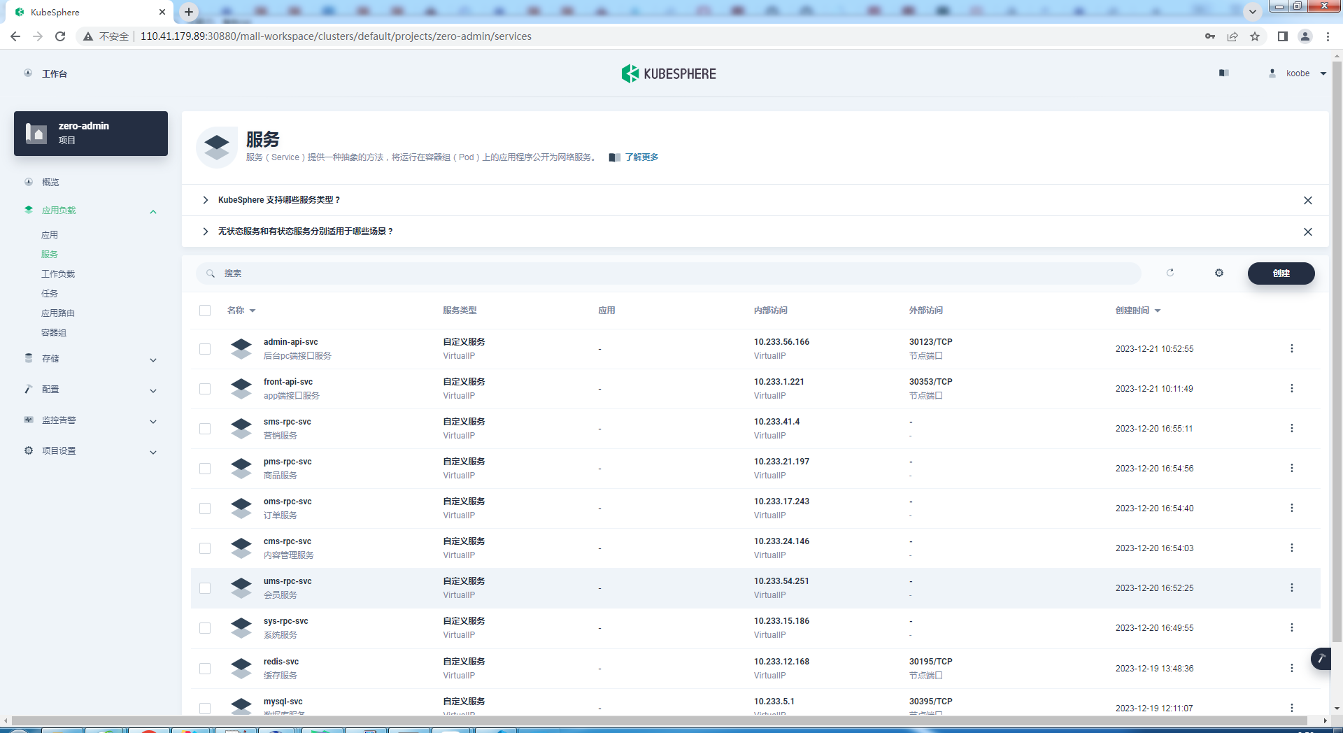Open the floating toolbox hammer button
Viewport: 1343px width, 733px height.
[1321, 658]
